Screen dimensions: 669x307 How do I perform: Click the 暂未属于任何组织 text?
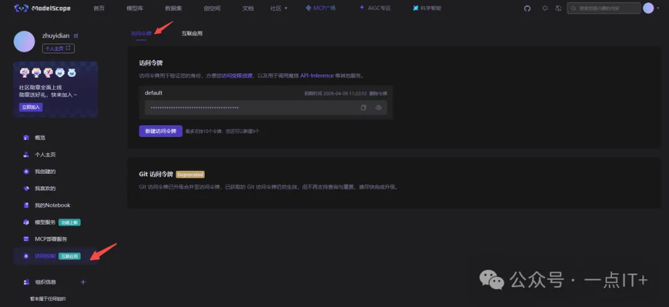(48, 299)
